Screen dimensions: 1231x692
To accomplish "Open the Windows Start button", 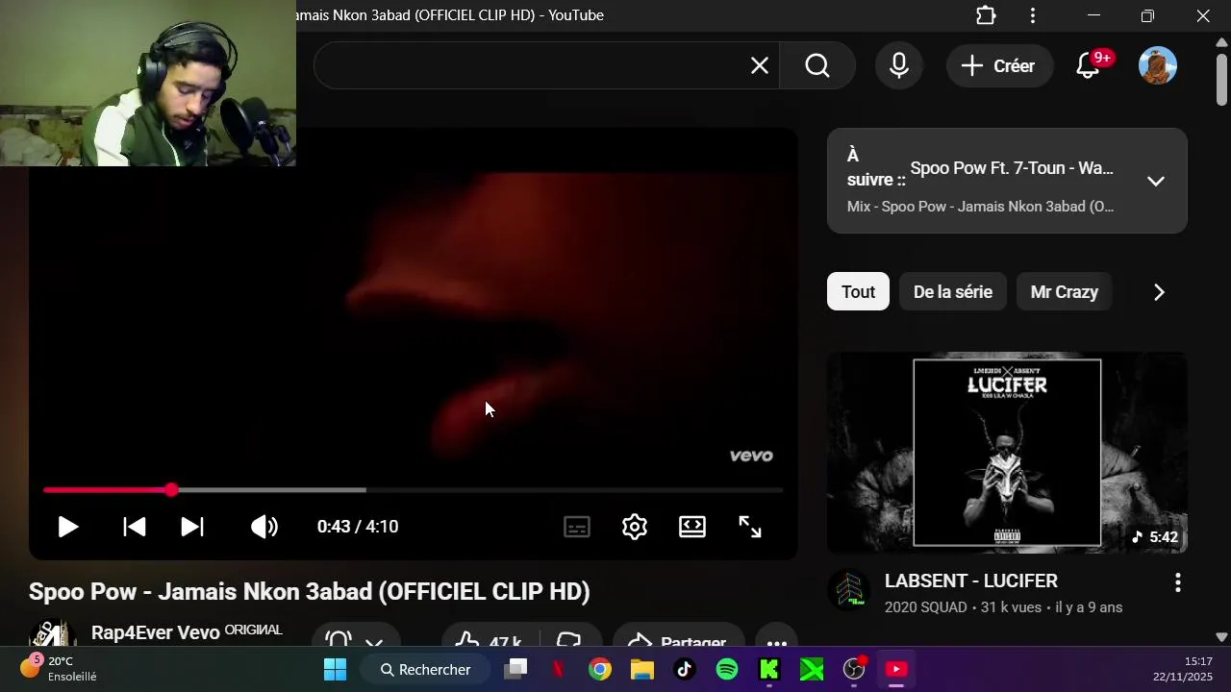I will 335,669.
